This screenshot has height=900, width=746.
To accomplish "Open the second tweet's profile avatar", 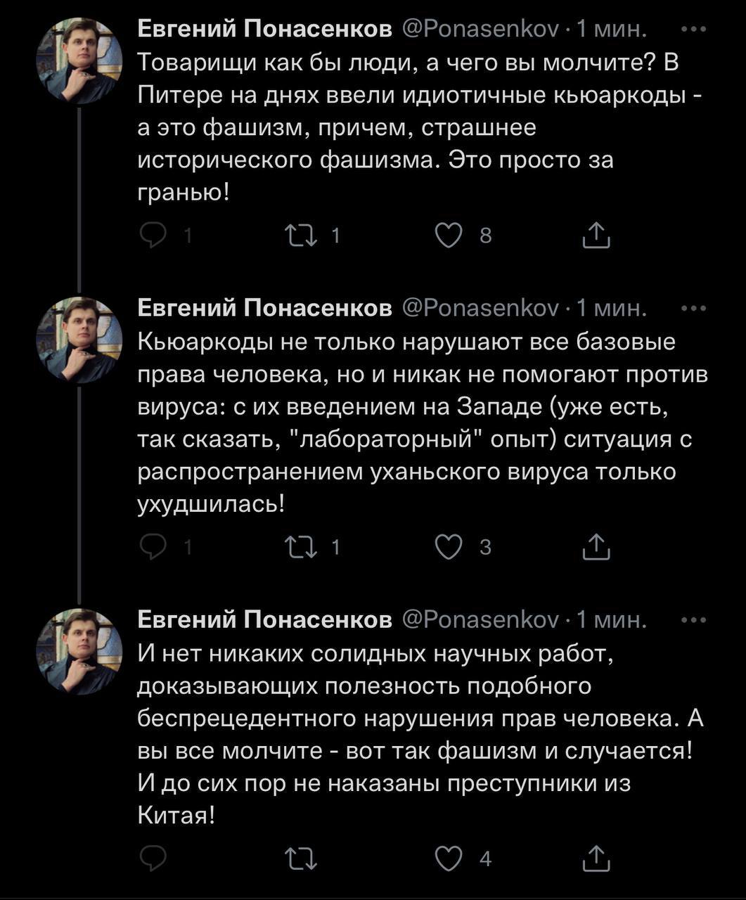I will click(79, 340).
